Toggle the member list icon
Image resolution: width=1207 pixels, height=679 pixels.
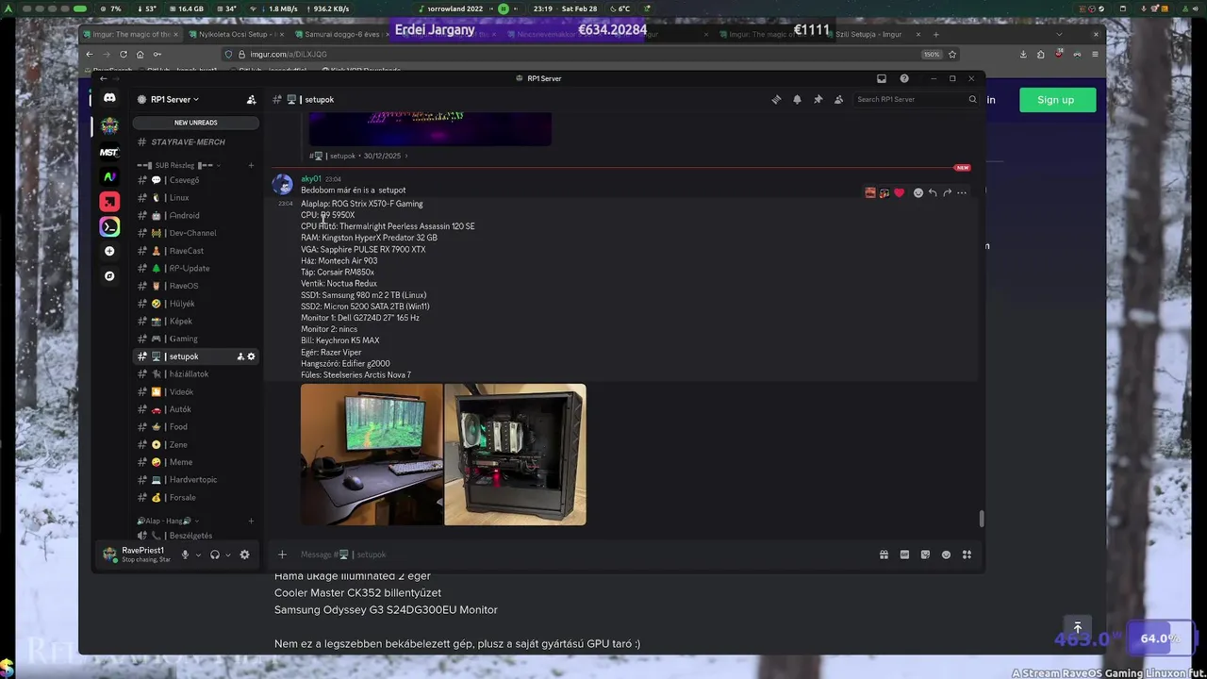point(838,99)
